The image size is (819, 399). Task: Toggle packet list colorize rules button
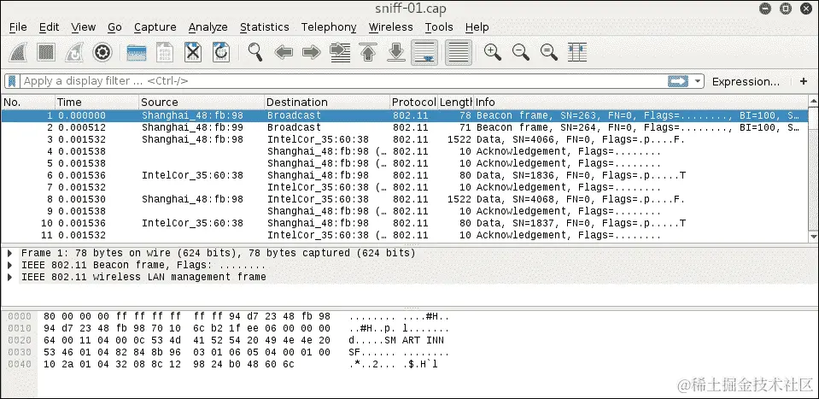pyautogui.click(x=459, y=53)
